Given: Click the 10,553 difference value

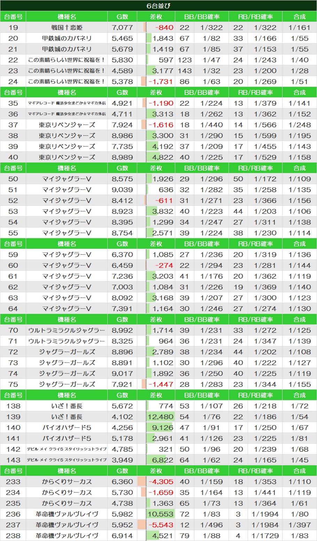Looking at the screenshot, I should 160,514.
